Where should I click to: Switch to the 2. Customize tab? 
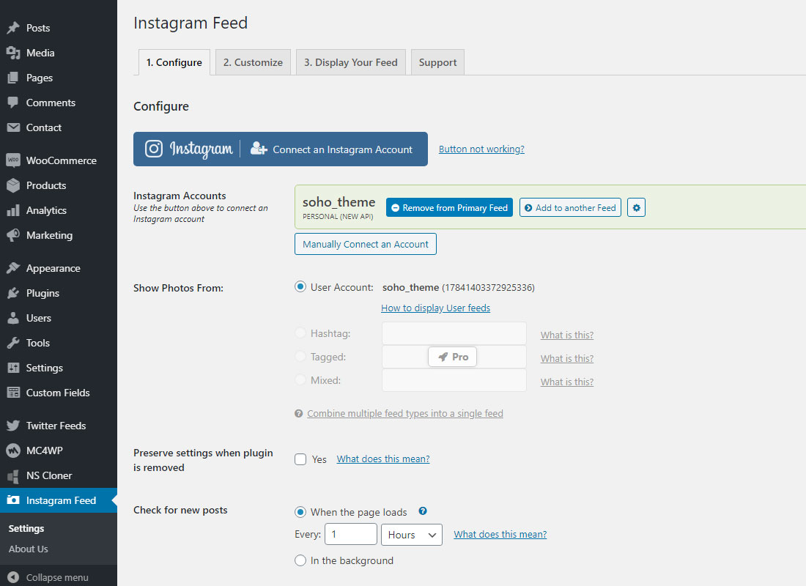click(x=253, y=62)
